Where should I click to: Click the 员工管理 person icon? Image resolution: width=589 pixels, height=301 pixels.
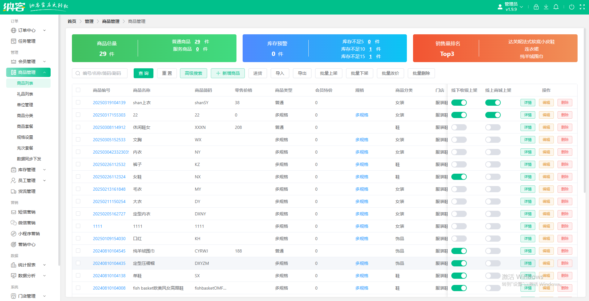(14, 180)
